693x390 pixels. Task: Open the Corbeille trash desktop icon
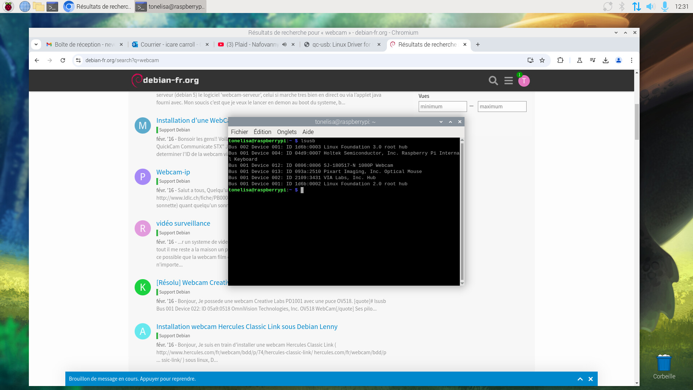pos(664,366)
